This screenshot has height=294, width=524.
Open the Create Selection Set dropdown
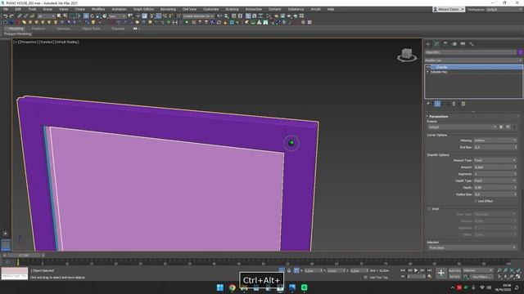[x=198, y=16]
